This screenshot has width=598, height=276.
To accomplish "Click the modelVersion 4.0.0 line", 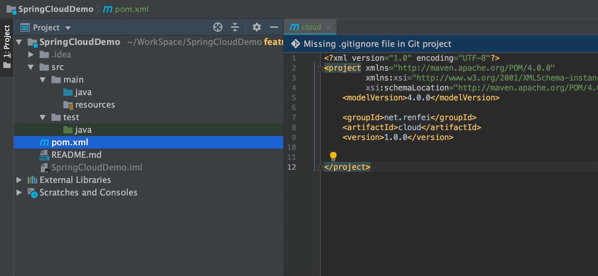I will [x=421, y=98].
